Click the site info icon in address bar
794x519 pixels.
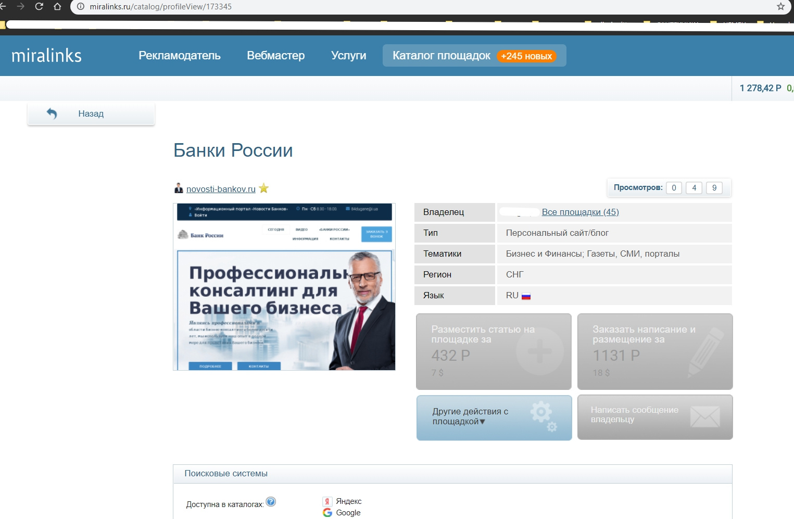(x=81, y=7)
